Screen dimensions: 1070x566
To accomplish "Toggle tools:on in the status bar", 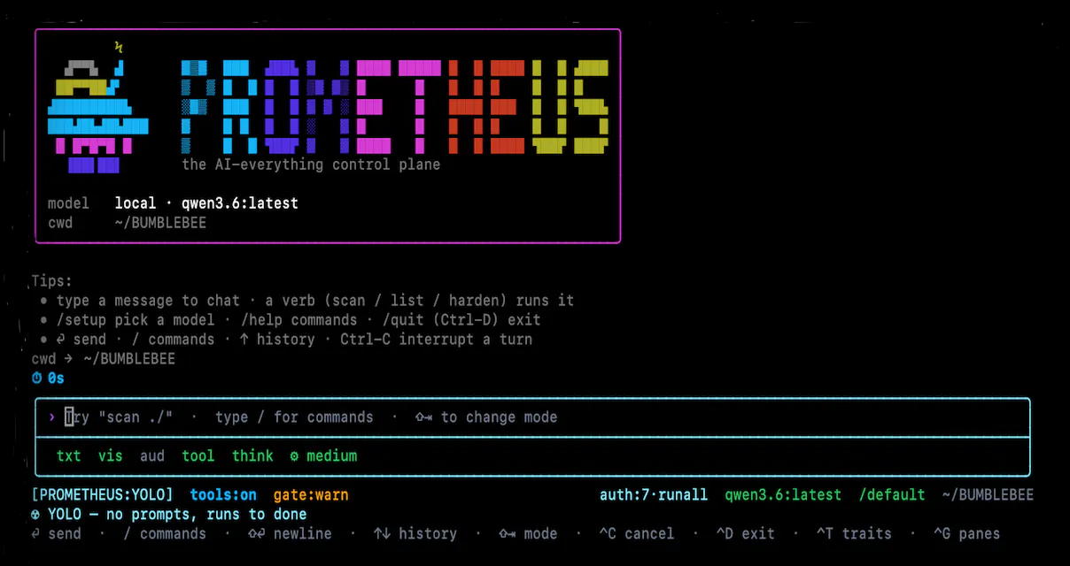I will (x=223, y=495).
